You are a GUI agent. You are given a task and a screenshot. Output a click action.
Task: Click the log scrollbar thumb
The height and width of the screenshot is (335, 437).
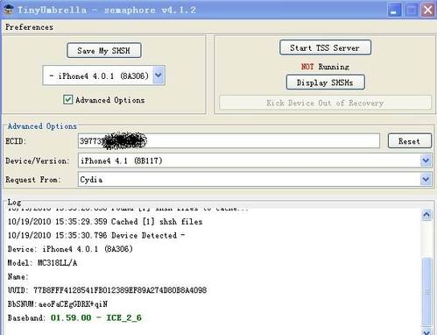[x=426, y=291]
